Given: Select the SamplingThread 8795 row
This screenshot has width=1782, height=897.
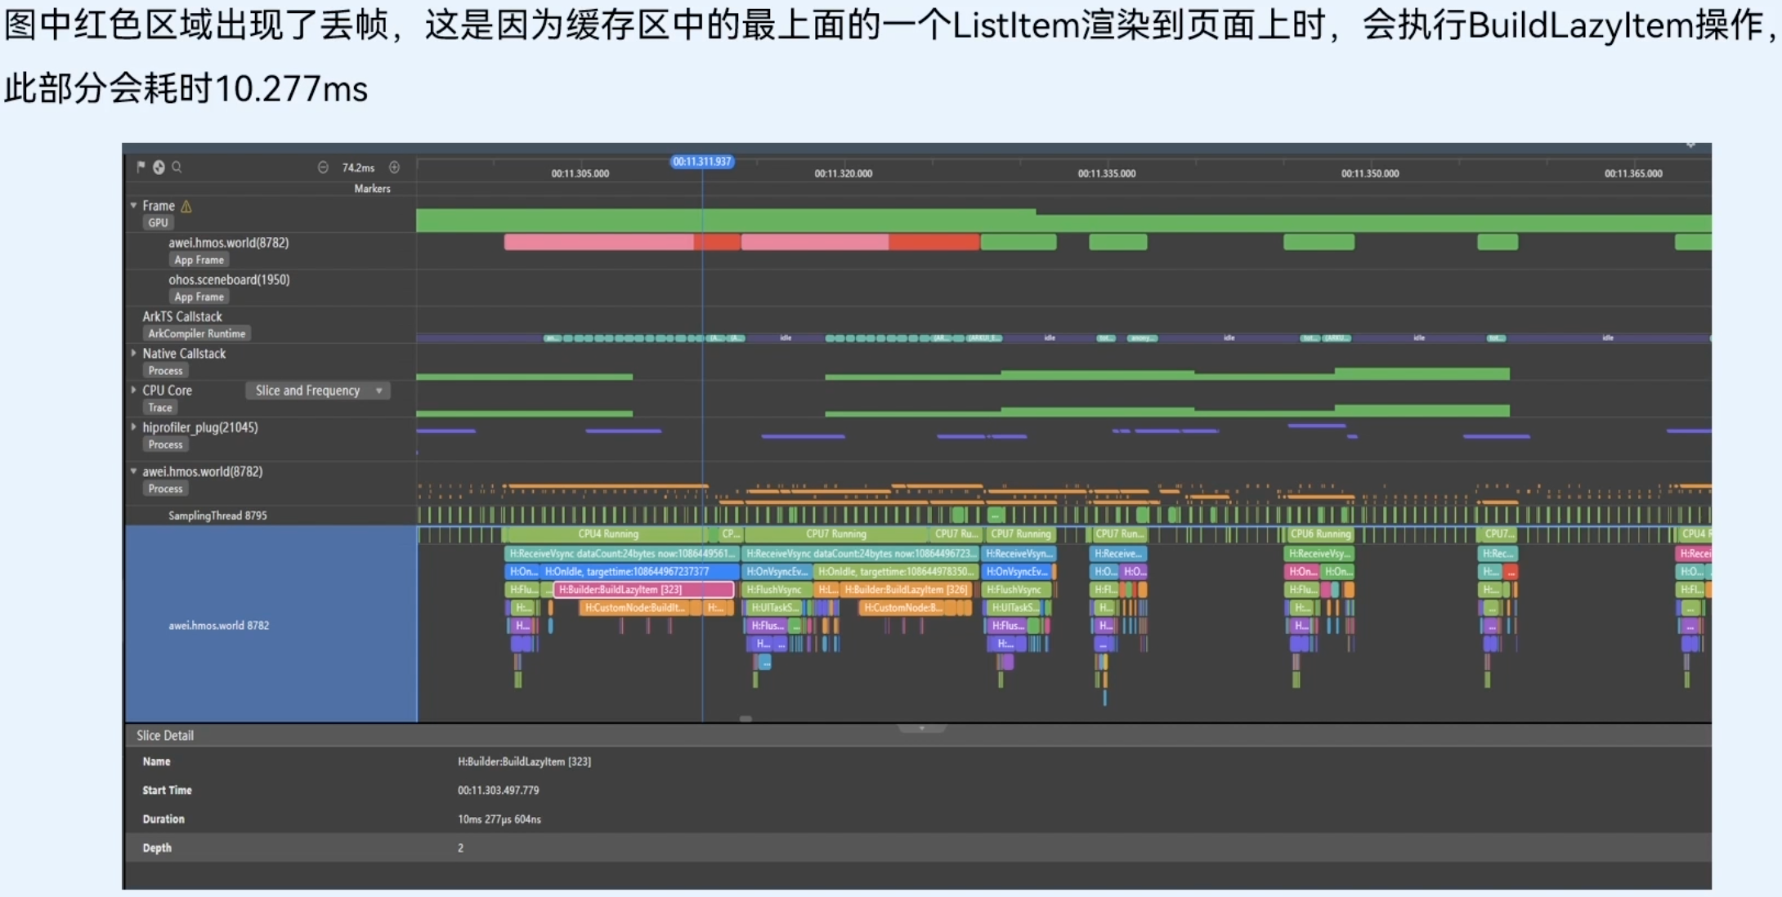Looking at the screenshot, I should click(x=217, y=515).
